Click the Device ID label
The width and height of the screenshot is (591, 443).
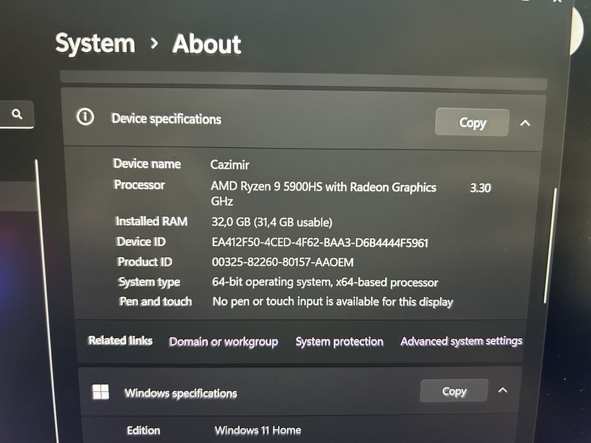point(141,242)
